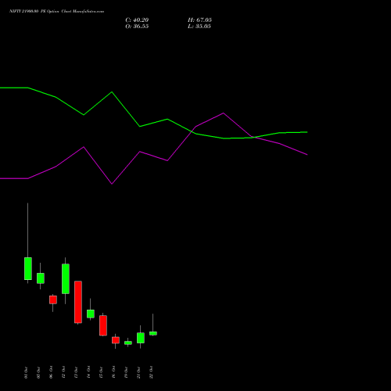391x391 pixels.
Task: Select the low value 'L: 35.05'
Action: pos(199,27)
